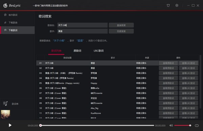
Task: Switch to the lyric list tab
Action: (x=56, y=51)
